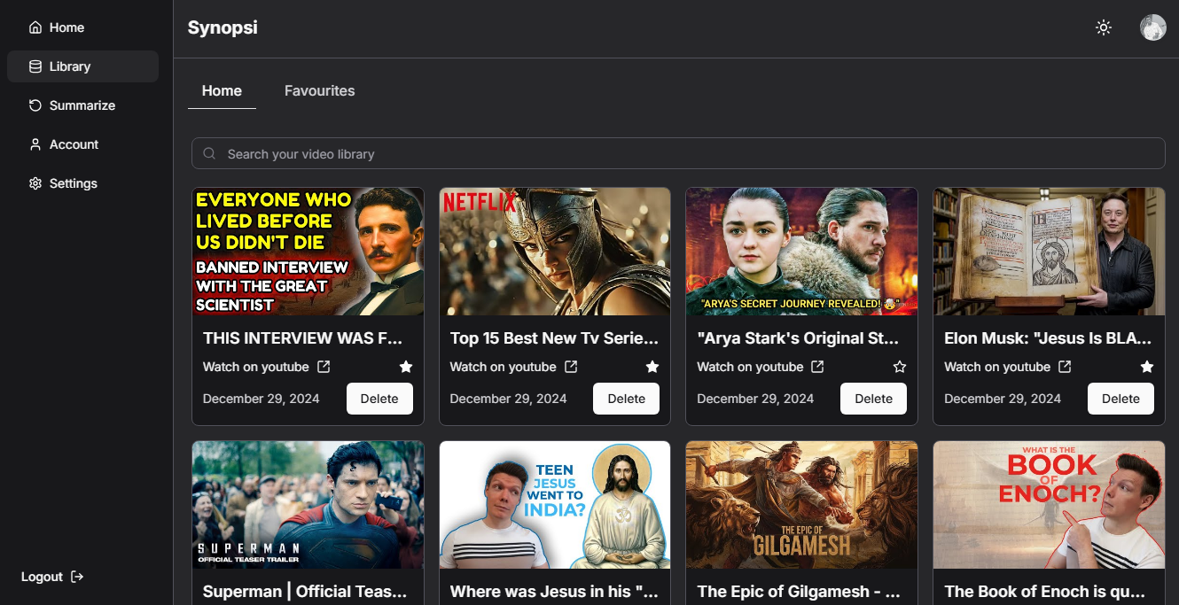The width and height of the screenshot is (1179, 605).
Task: Watch "THIS INTERVIEW WAS F..." on youtube
Action: pyautogui.click(x=256, y=367)
